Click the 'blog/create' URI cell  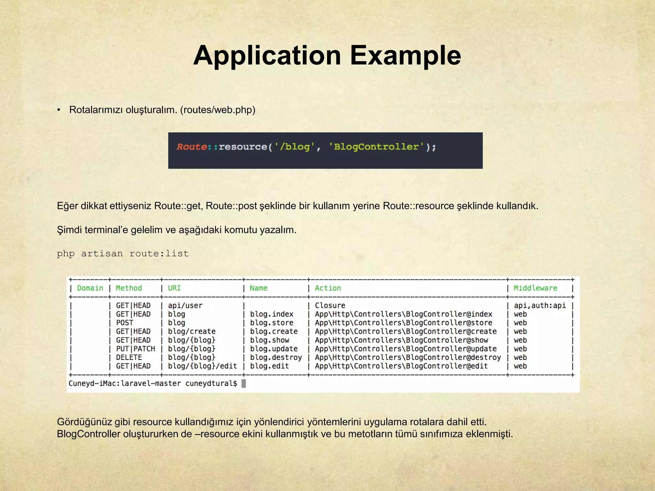192,331
